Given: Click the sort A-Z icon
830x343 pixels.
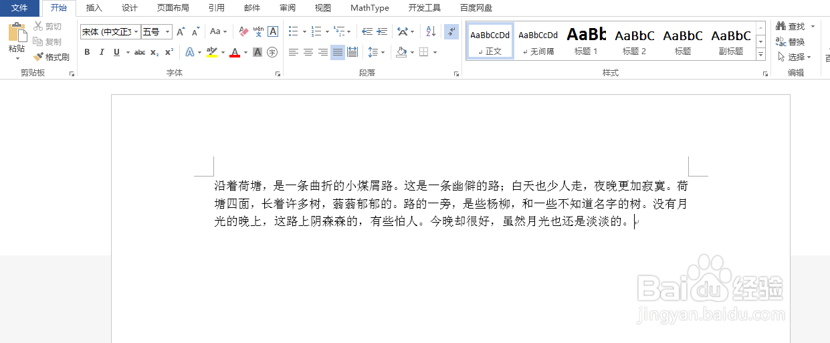Looking at the screenshot, I should (431, 31).
